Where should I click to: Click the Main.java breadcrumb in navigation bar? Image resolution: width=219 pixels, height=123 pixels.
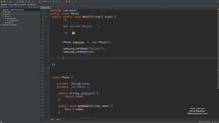point(31,4)
